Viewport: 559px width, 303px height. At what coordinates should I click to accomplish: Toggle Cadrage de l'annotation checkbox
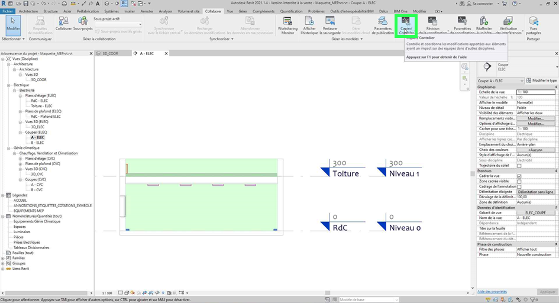click(519, 186)
